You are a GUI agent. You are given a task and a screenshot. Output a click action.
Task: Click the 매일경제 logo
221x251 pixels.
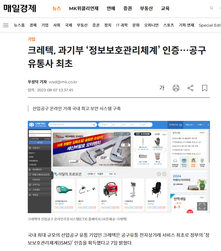pyautogui.click(x=20, y=8)
